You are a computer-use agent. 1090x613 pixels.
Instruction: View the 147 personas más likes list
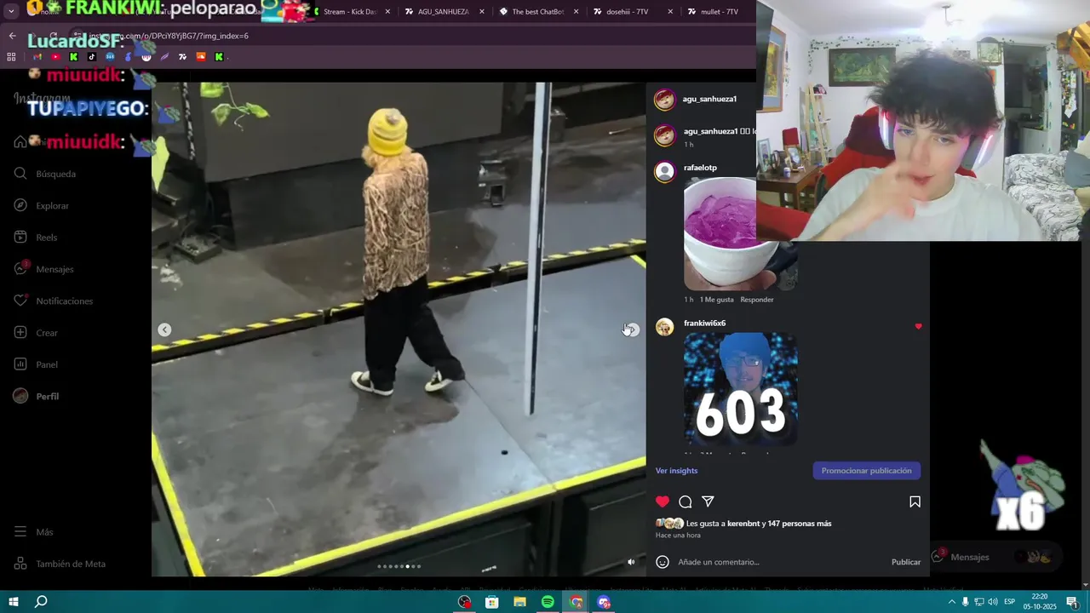[x=800, y=524]
